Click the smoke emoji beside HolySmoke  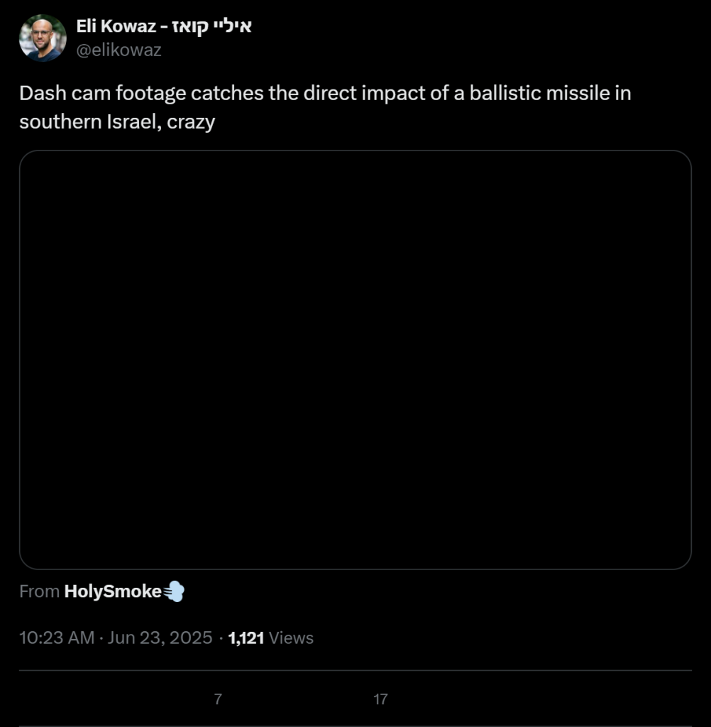point(174,591)
